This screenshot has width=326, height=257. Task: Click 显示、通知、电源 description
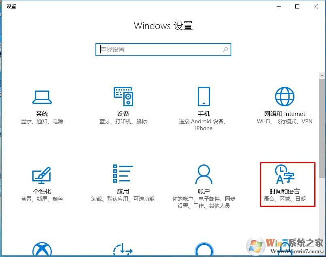[42, 121]
